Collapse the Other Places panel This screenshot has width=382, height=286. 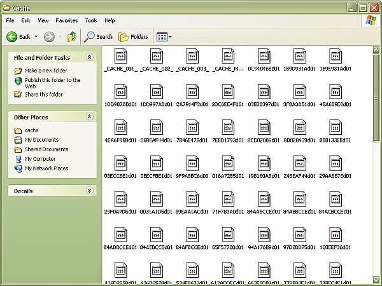click(89, 117)
